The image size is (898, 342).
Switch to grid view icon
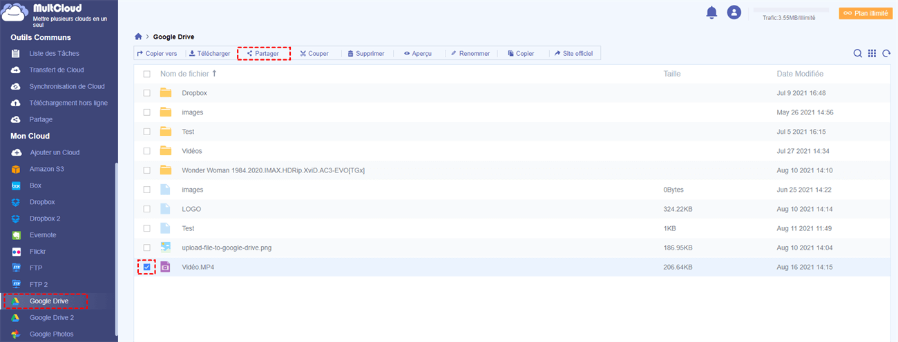[x=872, y=54]
